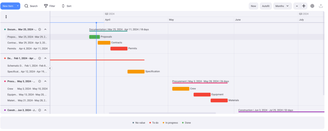Click the No value legend item

139,123
